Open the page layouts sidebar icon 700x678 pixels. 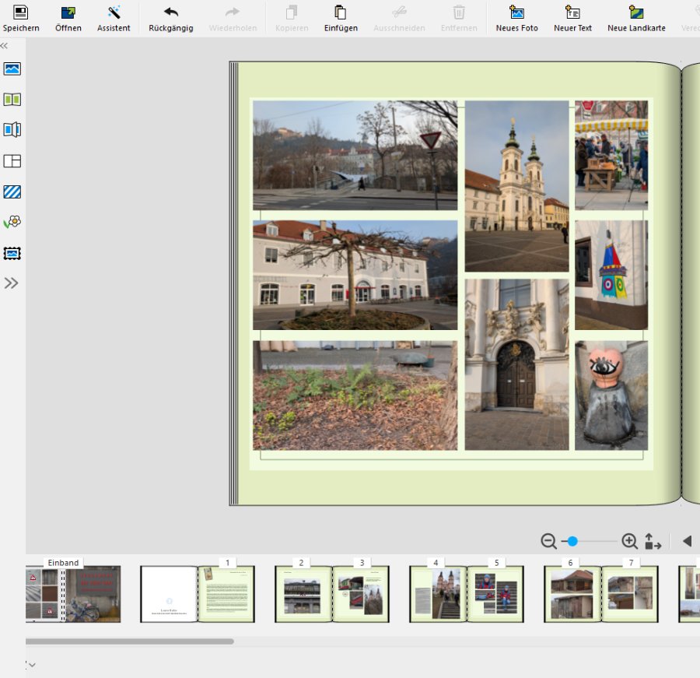pos(12,161)
